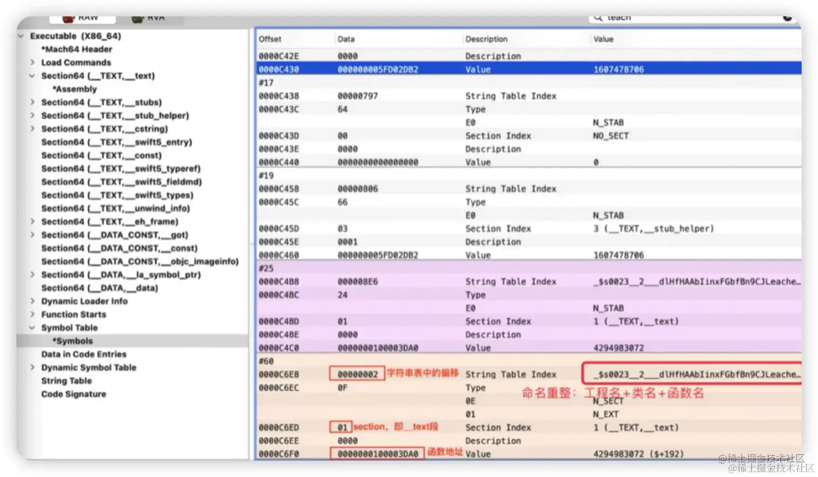Collapse Section64 (__TEXT,__text) node
Image resolution: width=818 pixels, height=477 pixels.
[x=32, y=76]
